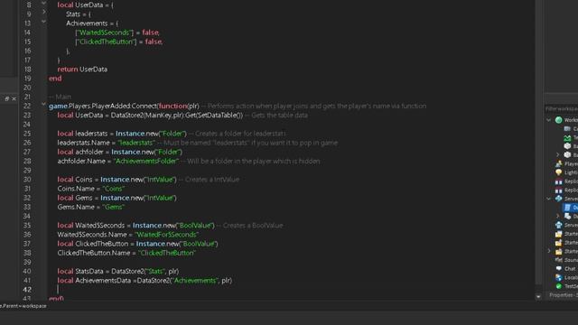This screenshot has height=325, width=578.
Task: Collapse the Workspace tree node
Action: click(x=549, y=120)
